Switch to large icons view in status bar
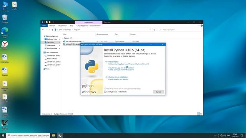This screenshot has width=246, height=138. (x=201, y=114)
